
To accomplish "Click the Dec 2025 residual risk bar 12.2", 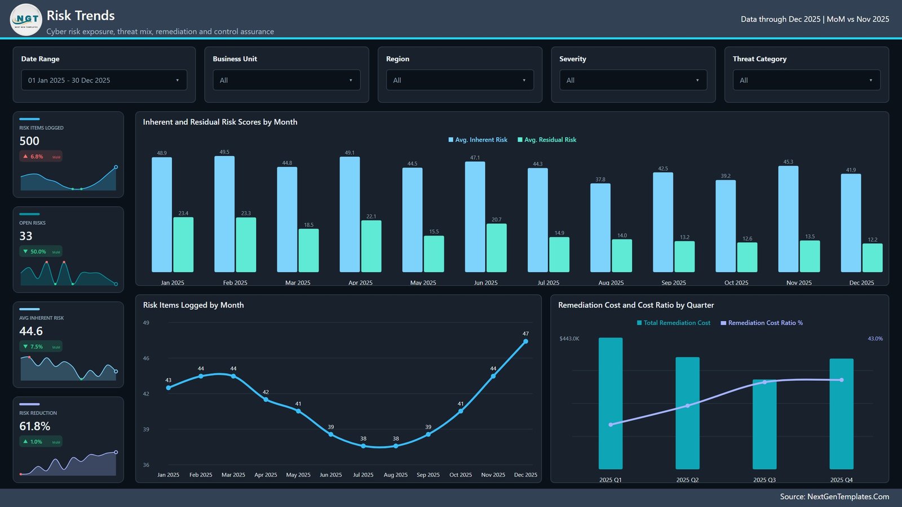I will pyautogui.click(x=872, y=258).
